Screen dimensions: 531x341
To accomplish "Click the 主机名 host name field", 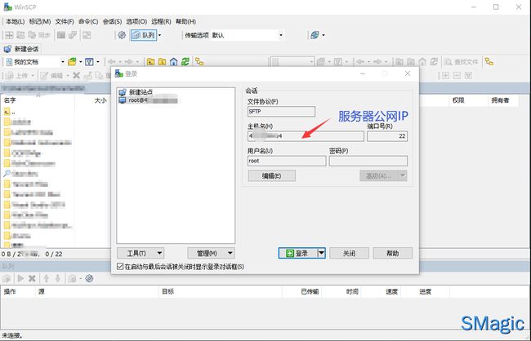I will 306,136.
